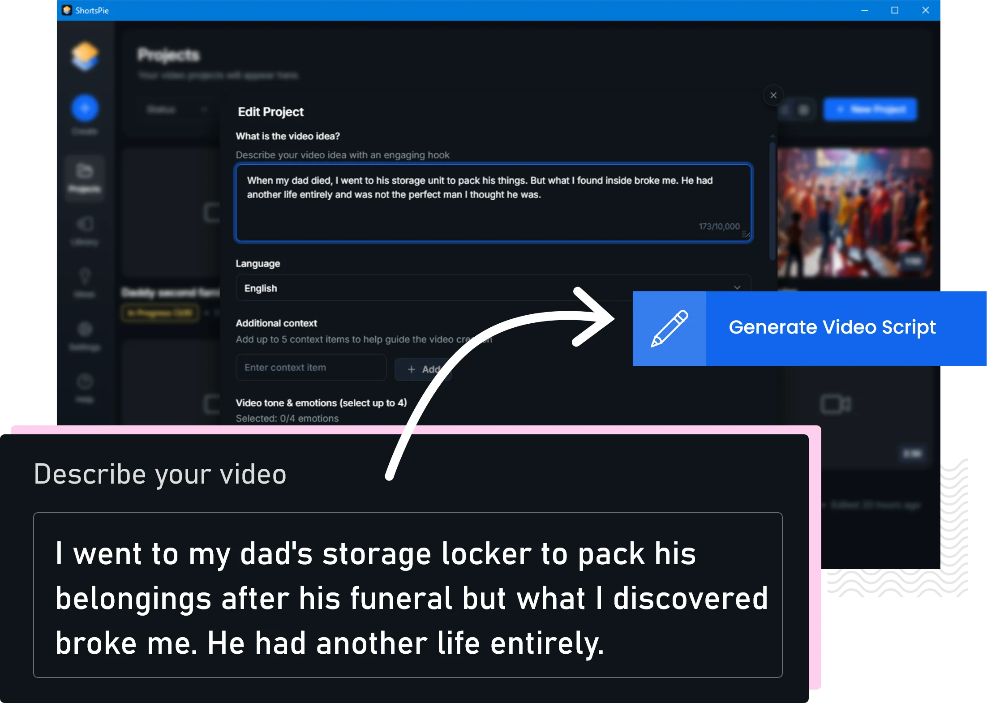987x703 pixels.
Task: Open the Settings gear sidebar icon
Action: coord(85,329)
